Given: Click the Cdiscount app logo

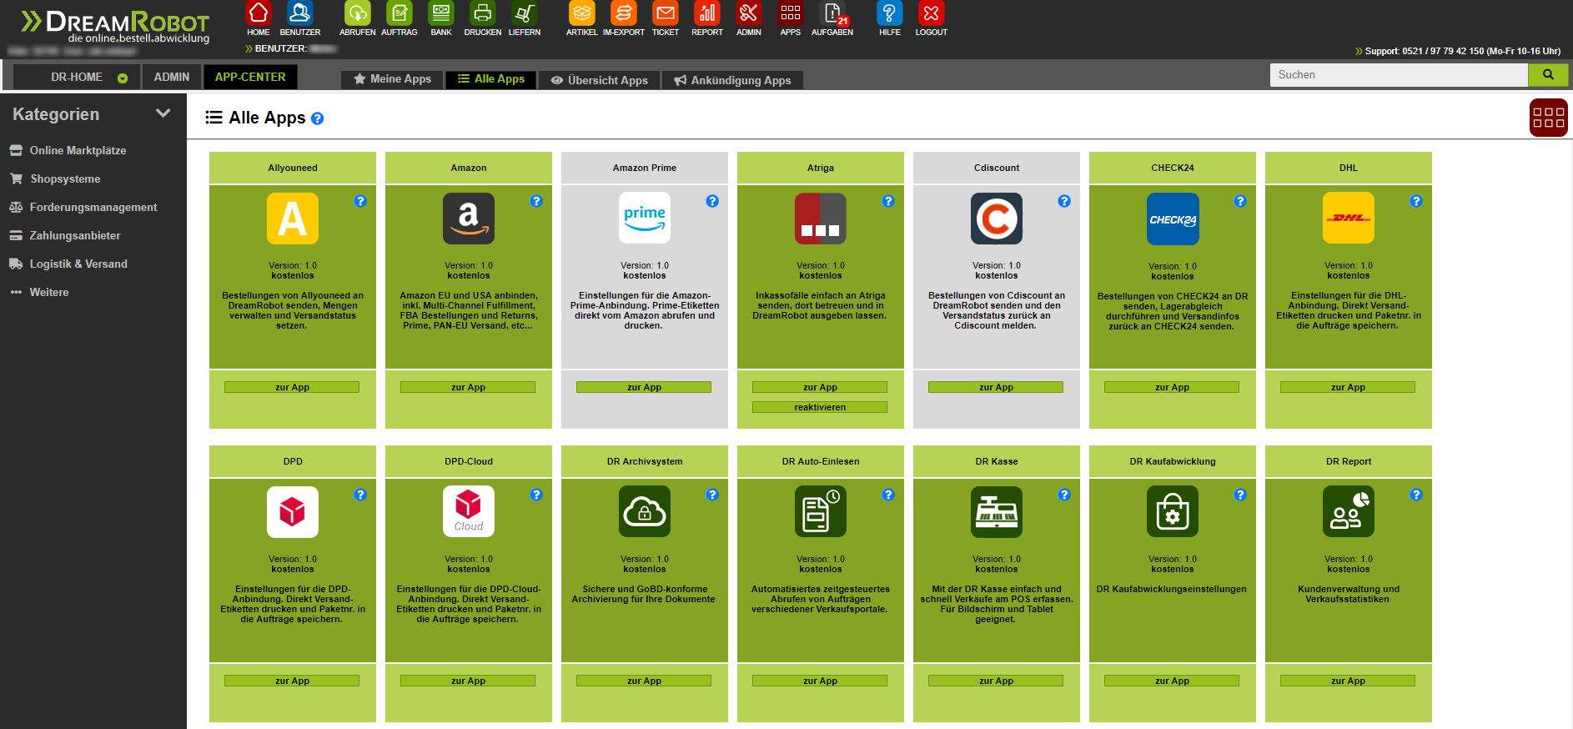Looking at the screenshot, I should click(997, 219).
